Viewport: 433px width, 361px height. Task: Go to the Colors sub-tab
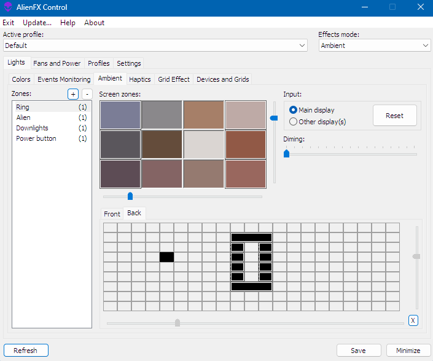click(x=21, y=79)
